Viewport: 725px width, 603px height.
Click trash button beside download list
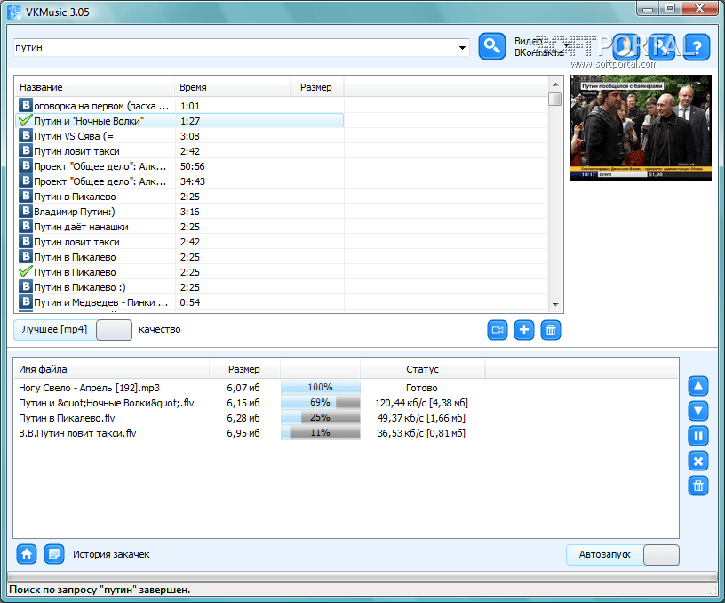(x=698, y=486)
